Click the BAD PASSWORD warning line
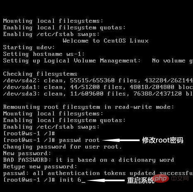This screenshot has height=192, width=193. 89,160
